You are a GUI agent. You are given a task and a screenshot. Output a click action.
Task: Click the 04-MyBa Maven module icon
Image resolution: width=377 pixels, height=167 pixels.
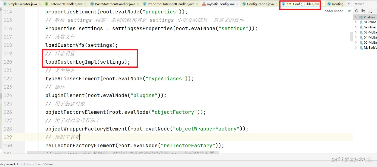pyautogui.click(x=361, y=38)
